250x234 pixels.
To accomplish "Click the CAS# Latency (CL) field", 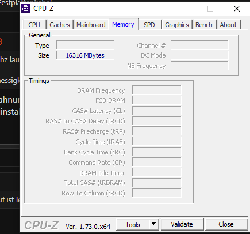I will [x=156, y=111].
